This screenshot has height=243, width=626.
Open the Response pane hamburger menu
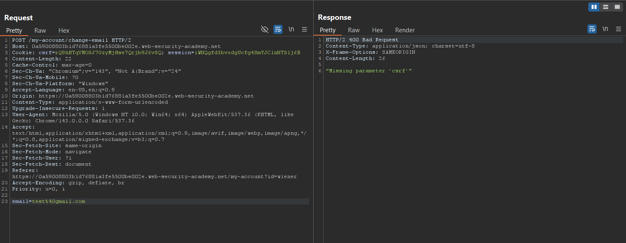(x=619, y=29)
